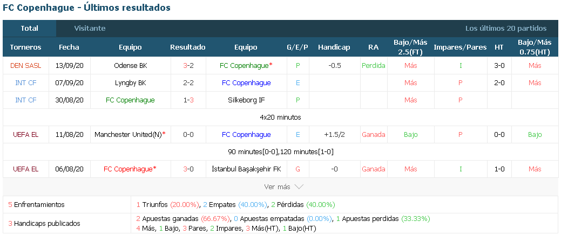Image resolution: width=561 pixels, height=235 pixels.
Task: Open İstanbul Başakşehir FK team page
Action: tap(246, 169)
